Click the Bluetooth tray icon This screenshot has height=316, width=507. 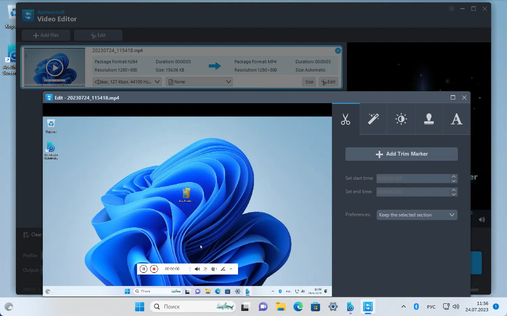[x=416, y=307]
